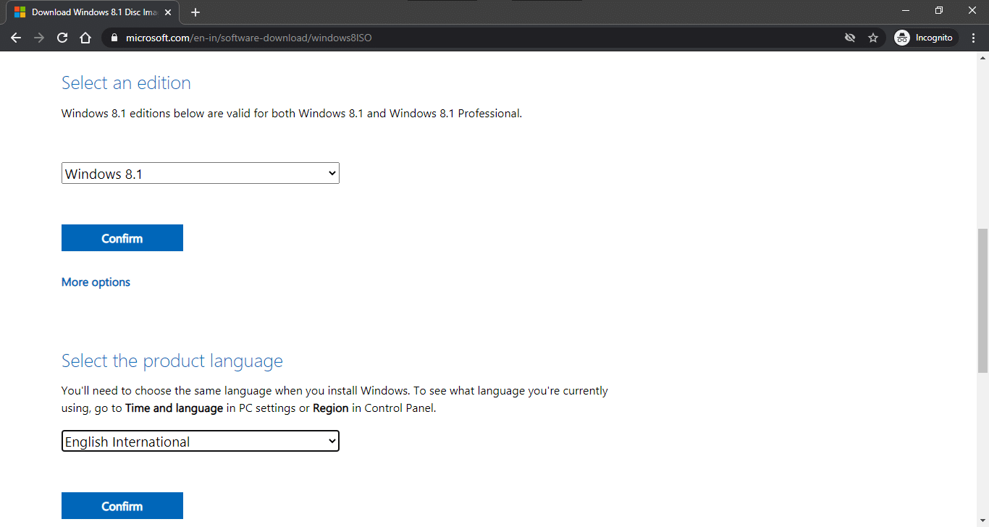Restore down the Chrome window
This screenshot has height=527, width=989.
[x=939, y=10]
